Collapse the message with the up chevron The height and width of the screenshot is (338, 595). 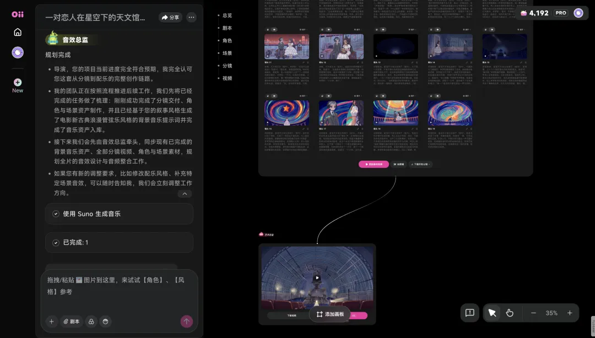[x=185, y=194]
